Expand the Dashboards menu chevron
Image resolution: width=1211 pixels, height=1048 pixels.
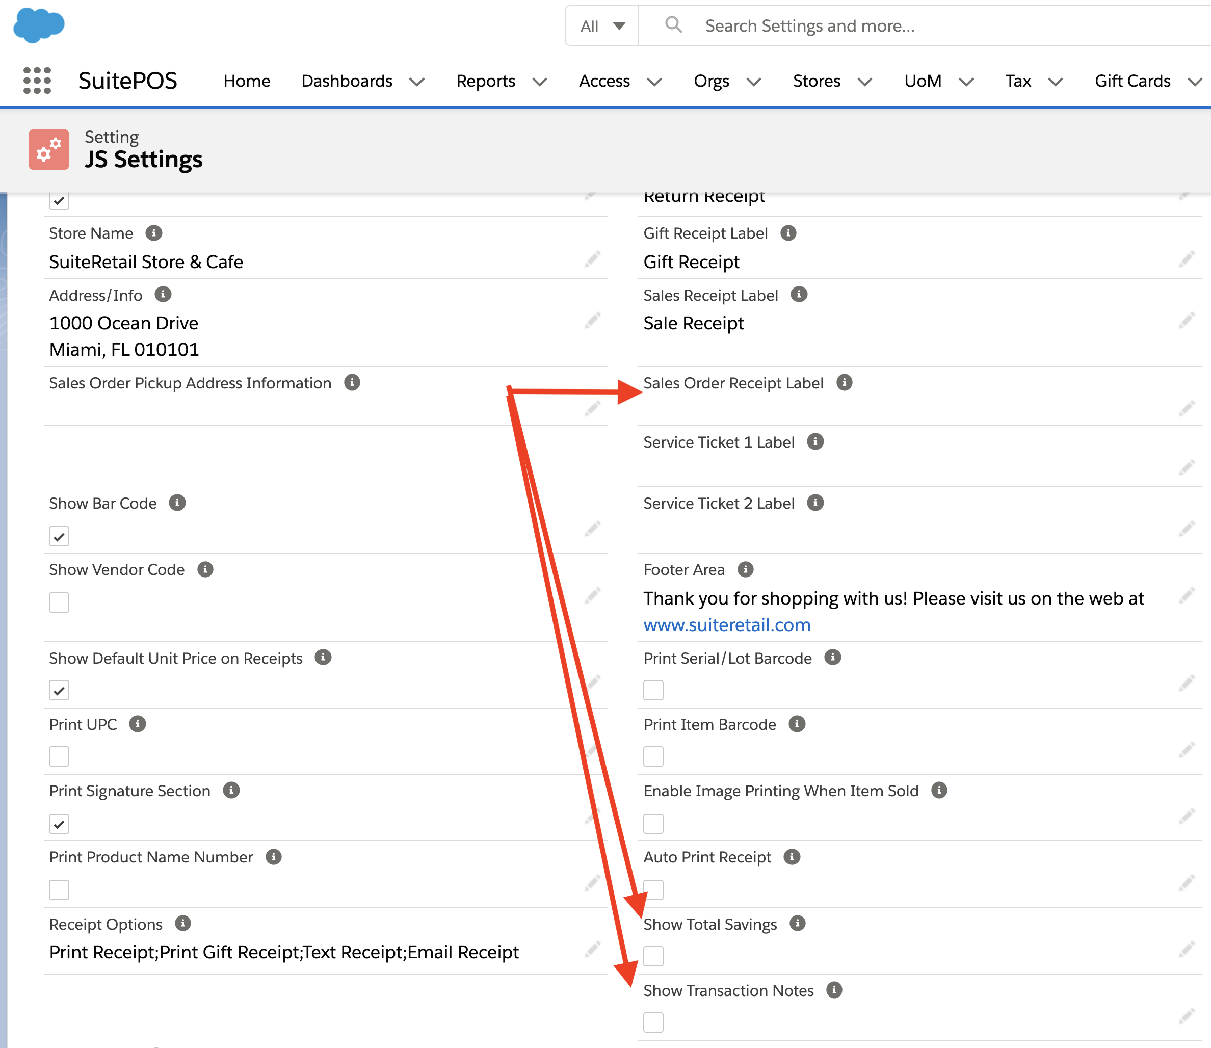click(417, 82)
